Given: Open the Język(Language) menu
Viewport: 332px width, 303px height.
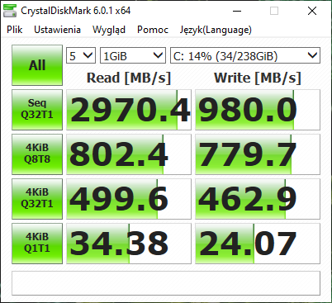Looking at the screenshot, I should 216,30.
